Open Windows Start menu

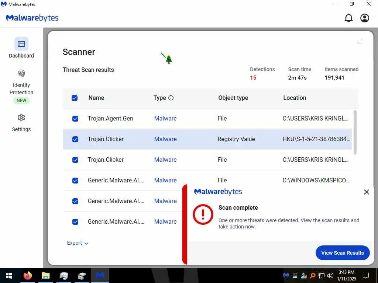click(x=9, y=276)
